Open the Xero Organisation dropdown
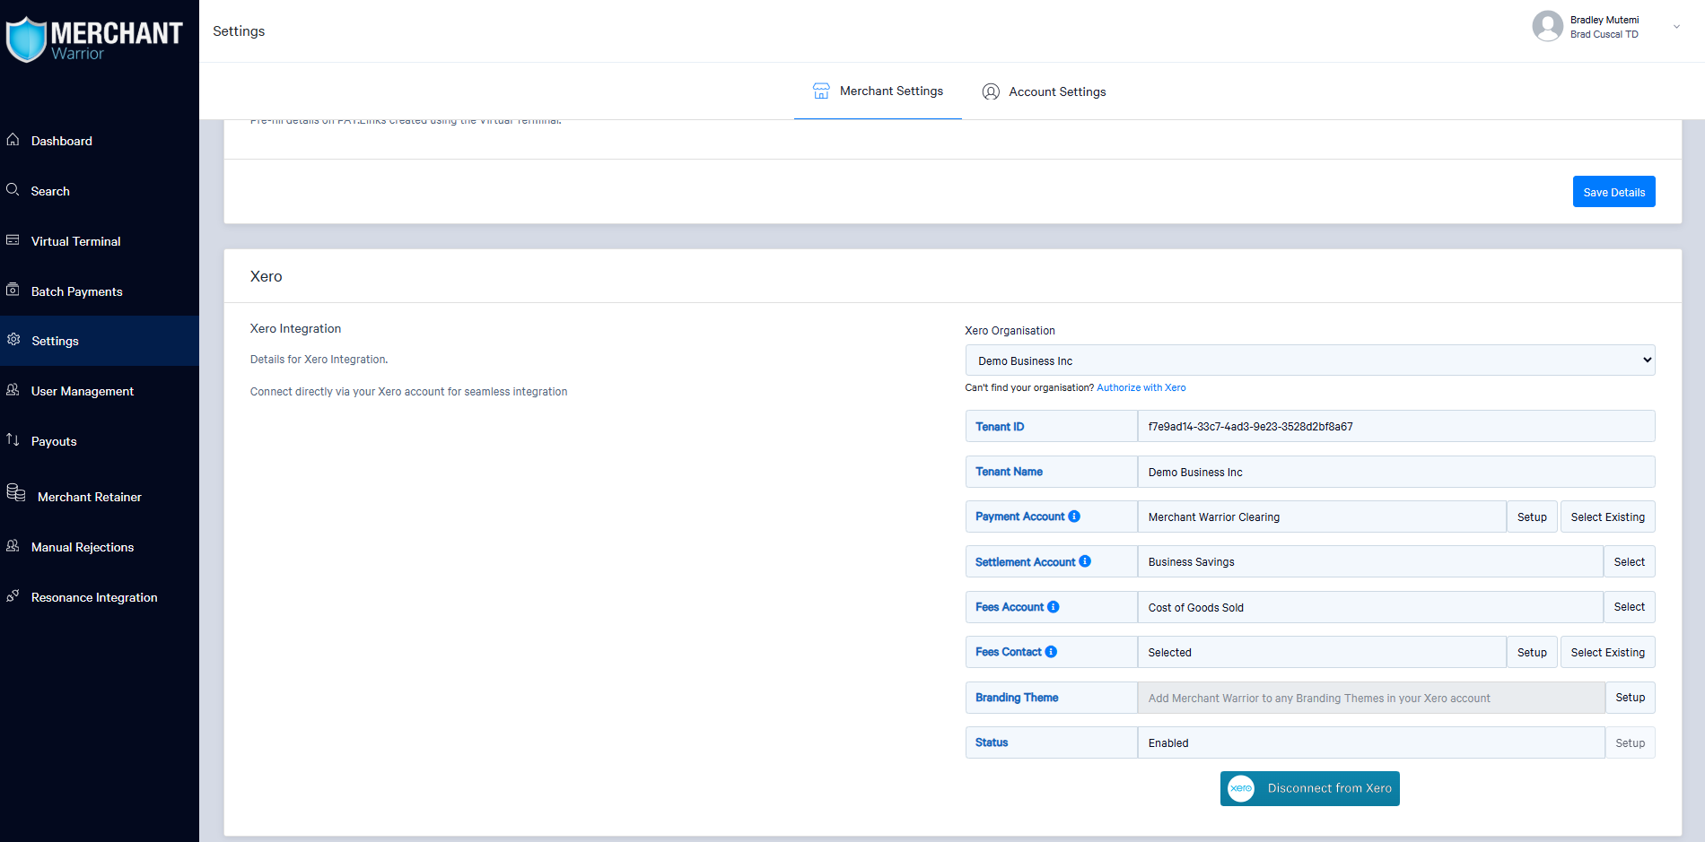 [1310, 360]
